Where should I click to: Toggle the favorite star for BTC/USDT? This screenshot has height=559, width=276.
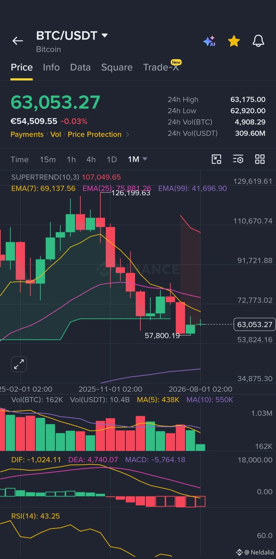point(234,41)
